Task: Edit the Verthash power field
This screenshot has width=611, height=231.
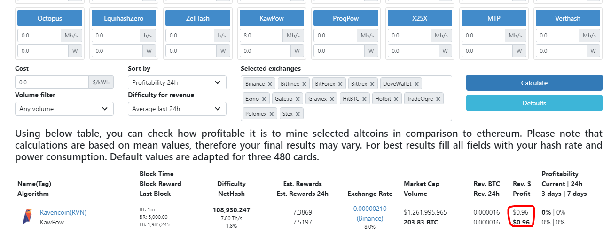Action: tap(561, 51)
